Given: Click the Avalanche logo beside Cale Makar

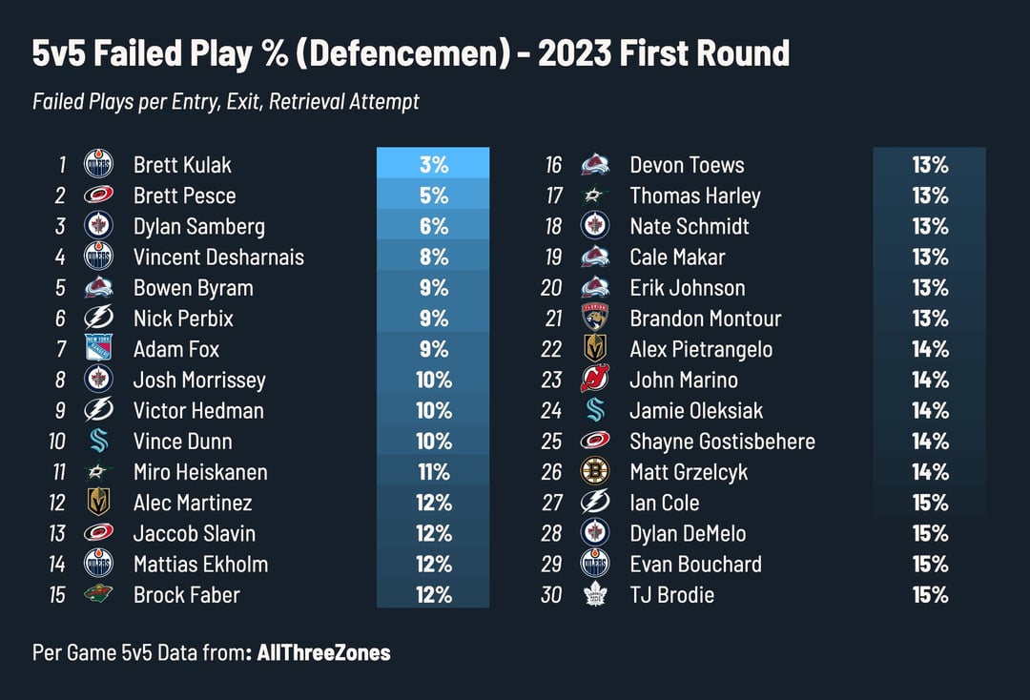Looking at the screenshot, I should tap(595, 257).
